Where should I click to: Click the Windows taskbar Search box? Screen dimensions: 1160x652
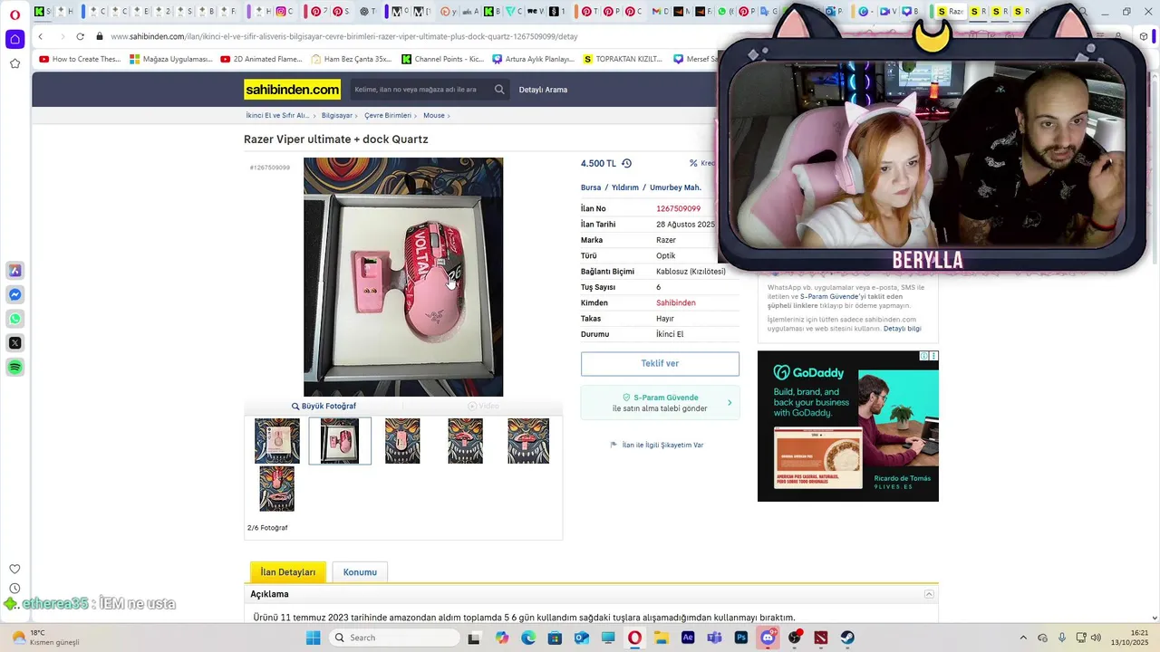pyautogui.click(x=393, y=638)
